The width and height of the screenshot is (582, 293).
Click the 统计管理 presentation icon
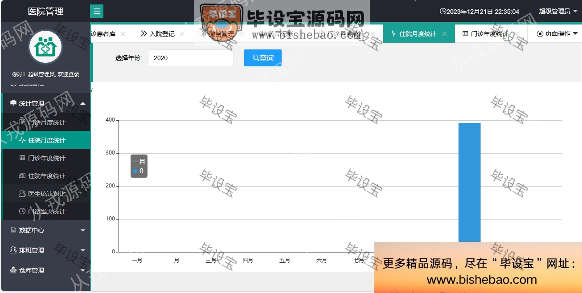pyautogui.click(x=13, y=103)
